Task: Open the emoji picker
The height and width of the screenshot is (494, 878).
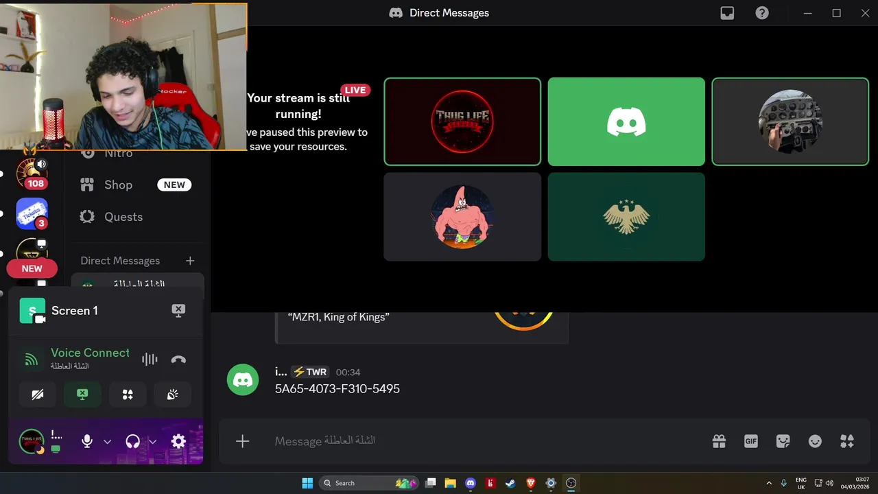Action: (x=815, y=441)
